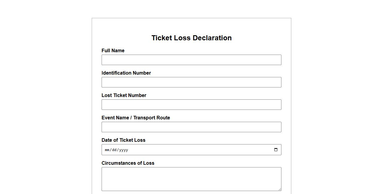Viewport: 383px width, 194px height.
Task: Click into the Full Name field
Action: 191,60
